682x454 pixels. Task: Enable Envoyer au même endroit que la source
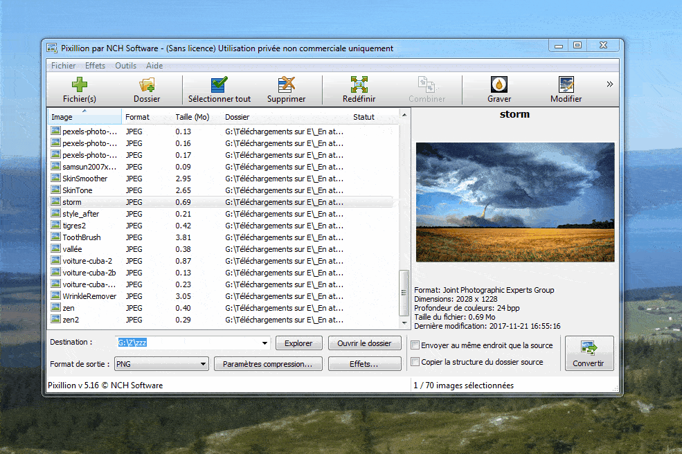tap(415, 345)
